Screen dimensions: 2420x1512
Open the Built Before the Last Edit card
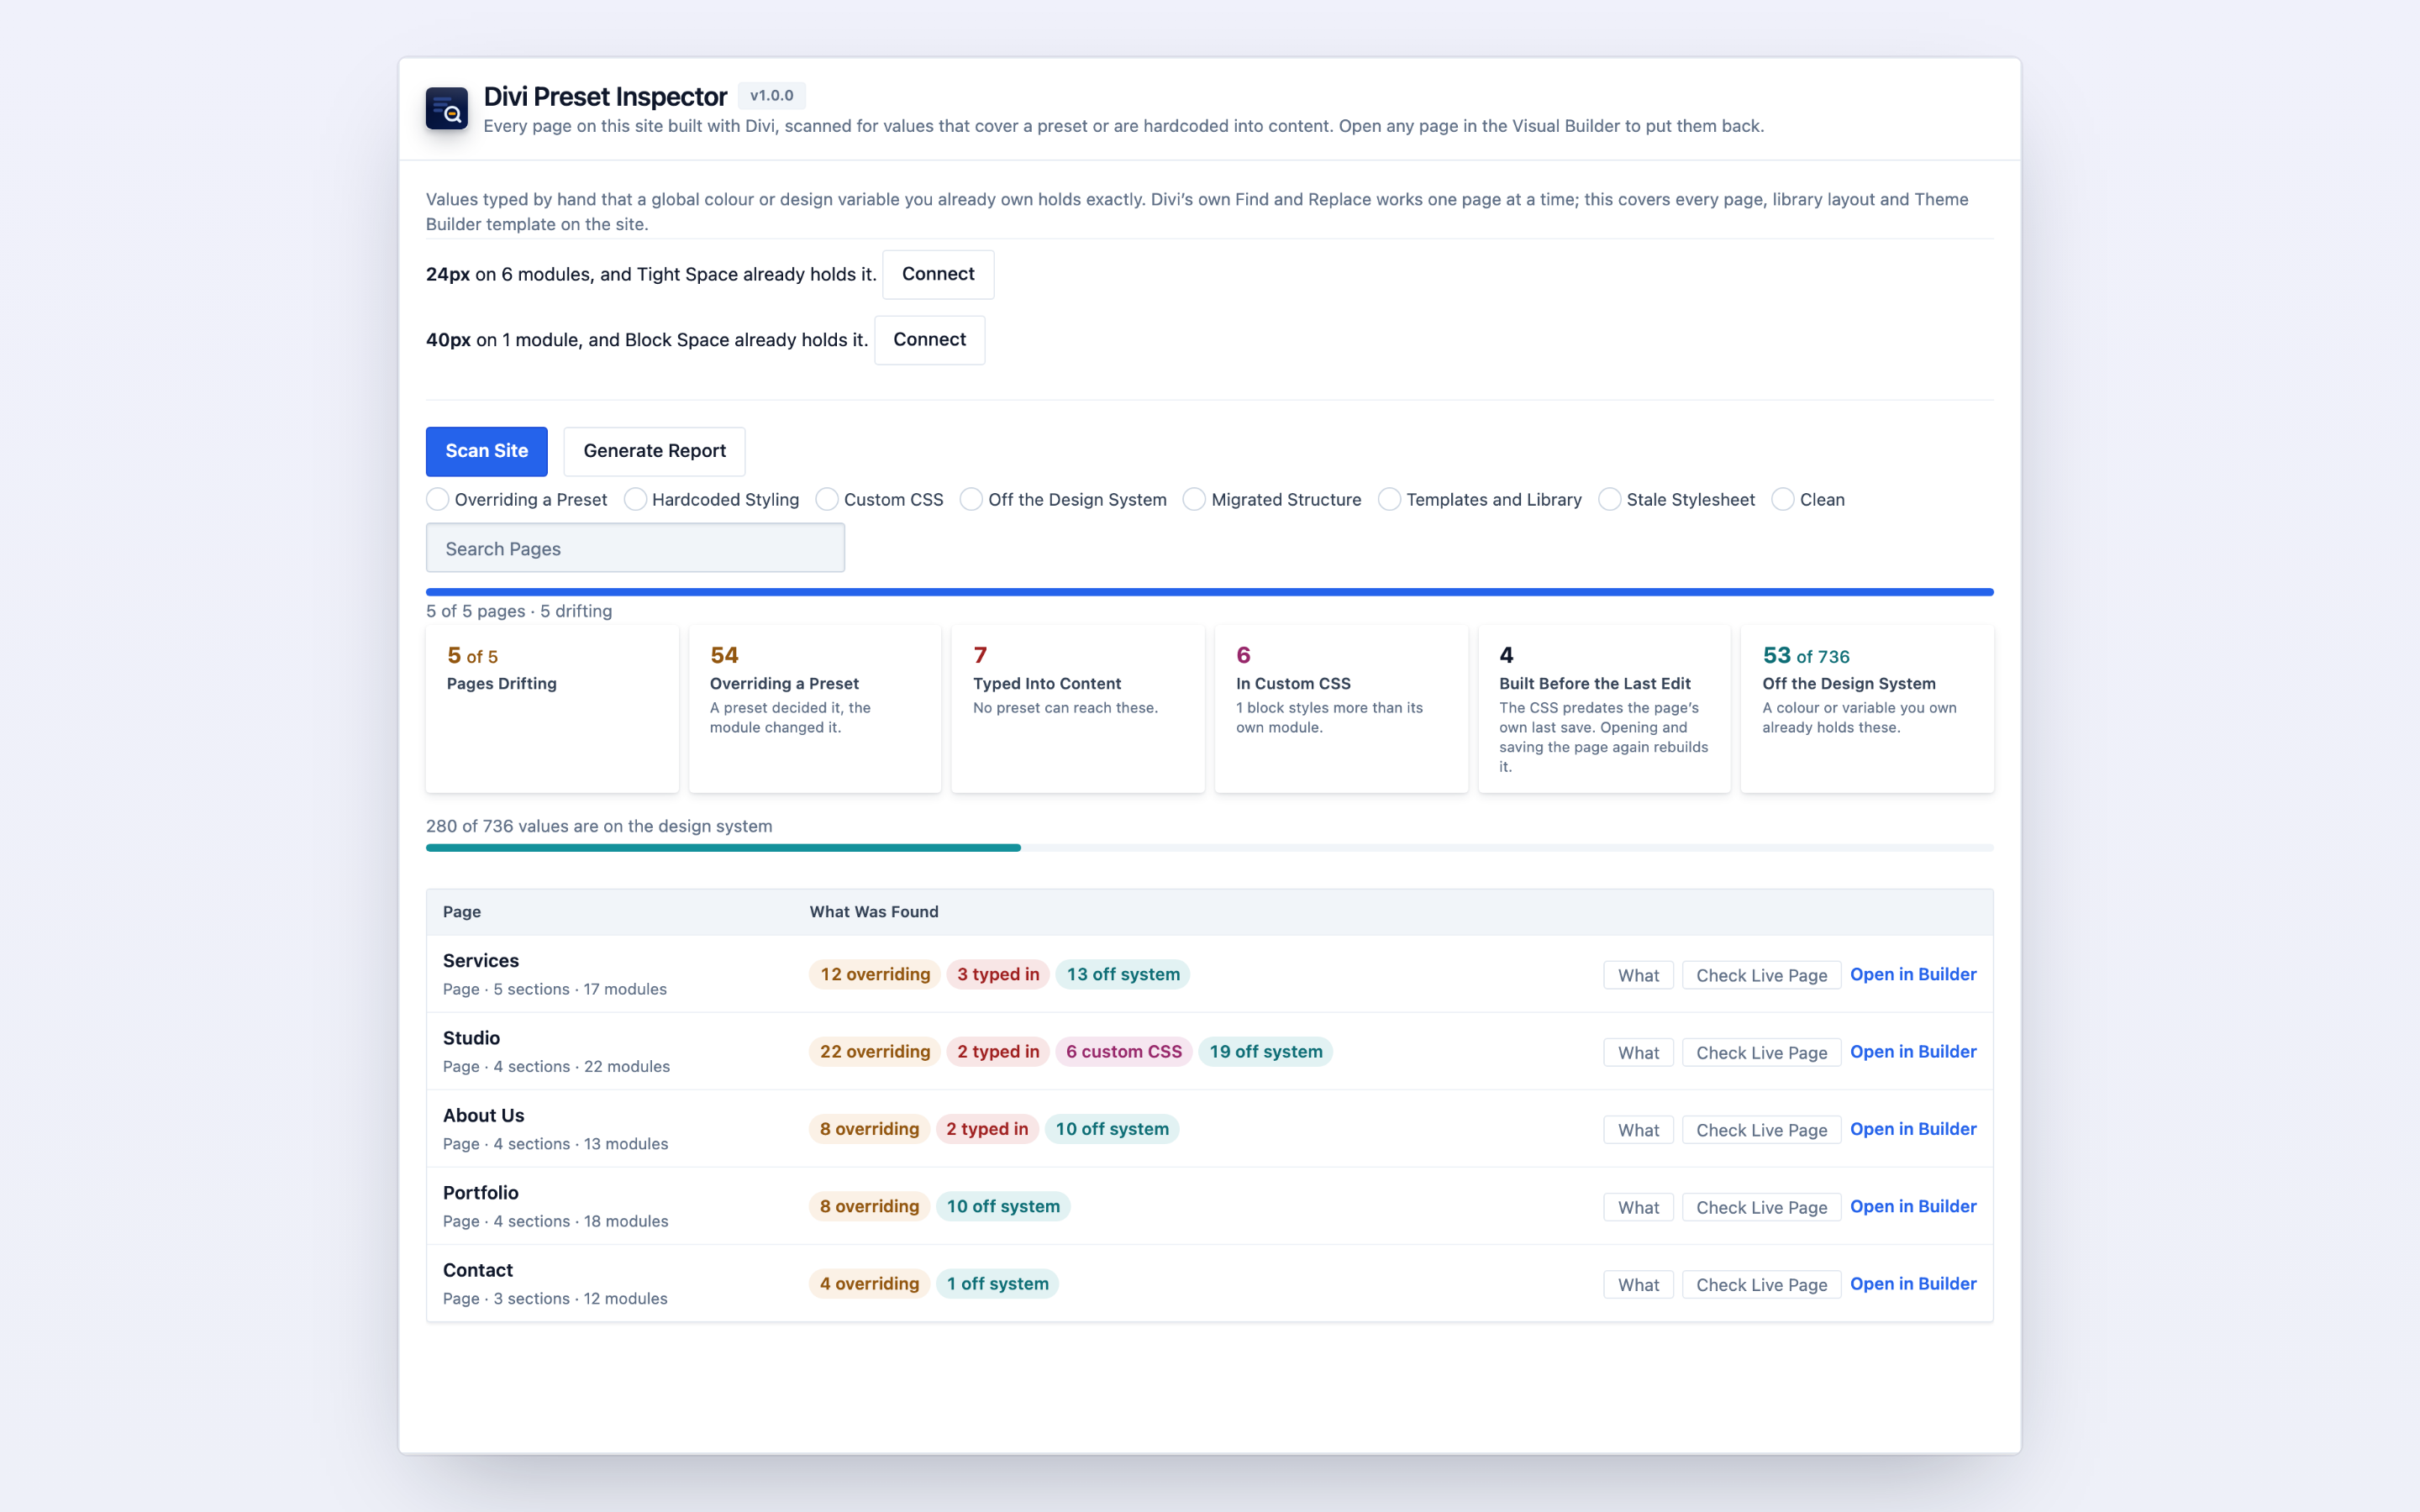pos(1604,709)
